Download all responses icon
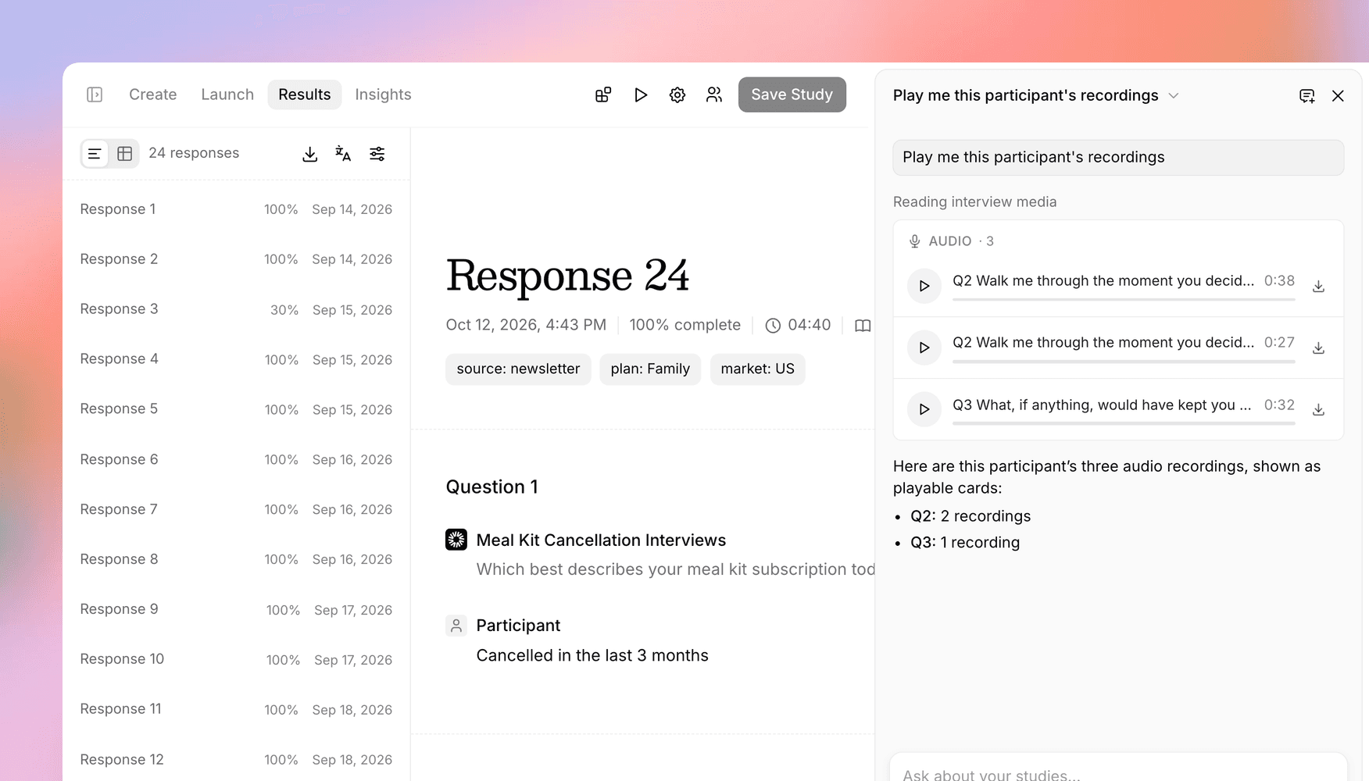The height and width of the screenshot is (781, 1369). tap(310, 154)
